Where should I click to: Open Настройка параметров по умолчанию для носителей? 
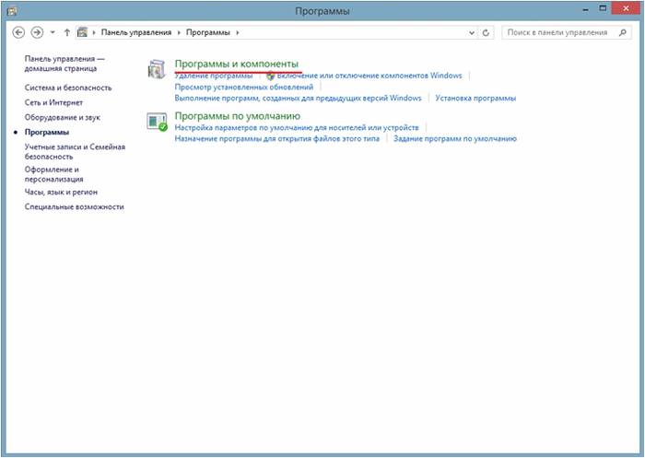297,127
